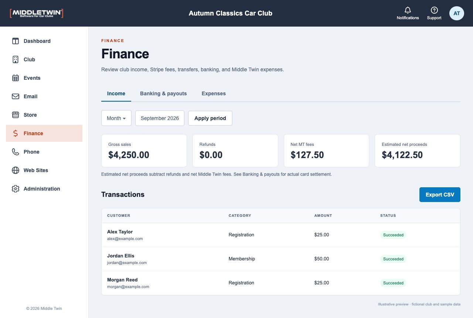473x318 pixels.
Task: Click the Middle Twin logo
Action: point(37,13)
